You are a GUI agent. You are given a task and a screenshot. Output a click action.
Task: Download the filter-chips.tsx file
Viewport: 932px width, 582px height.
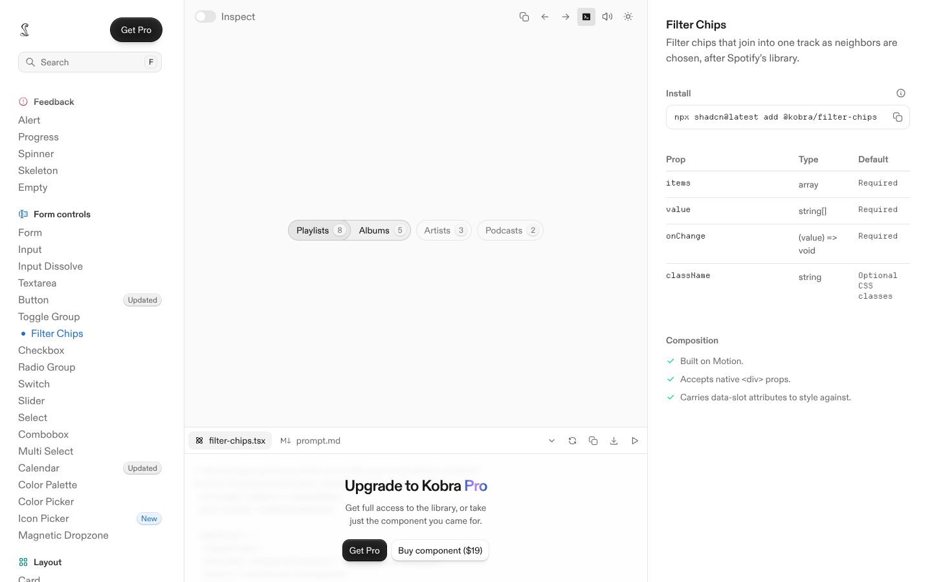(614, 440)
